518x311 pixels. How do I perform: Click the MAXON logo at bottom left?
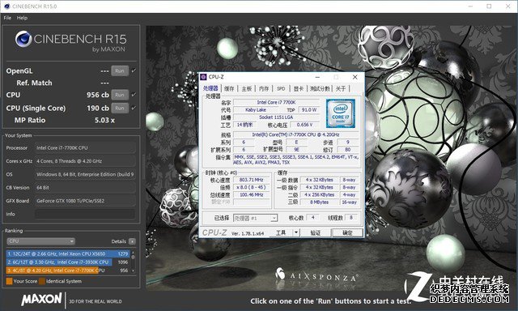tap(41, 300)
